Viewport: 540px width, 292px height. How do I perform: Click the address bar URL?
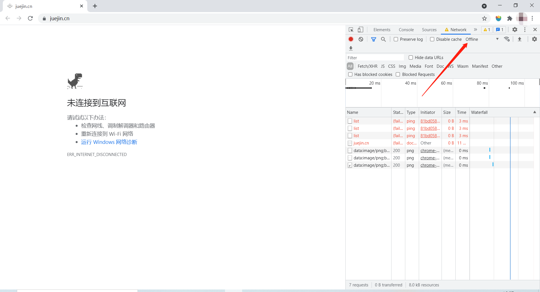tap(60, 19)
